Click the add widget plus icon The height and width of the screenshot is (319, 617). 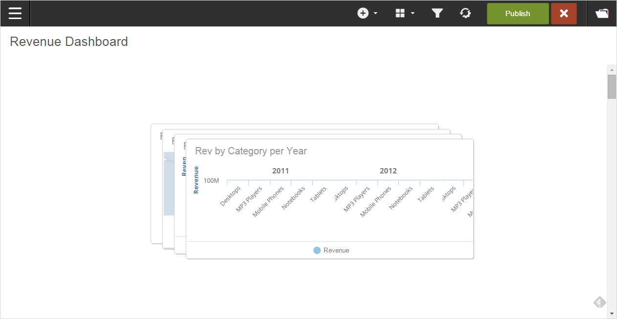tap(363, 13)
